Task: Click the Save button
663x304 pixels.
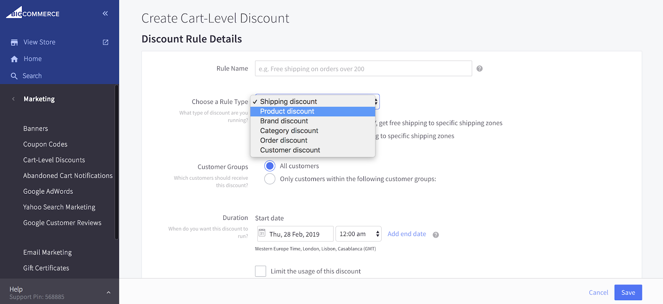Action: click(628, 292)
